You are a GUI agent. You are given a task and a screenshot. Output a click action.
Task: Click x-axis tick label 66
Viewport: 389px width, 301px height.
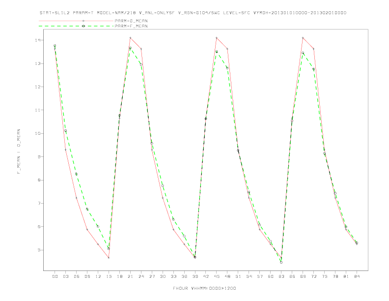(292, 276)
